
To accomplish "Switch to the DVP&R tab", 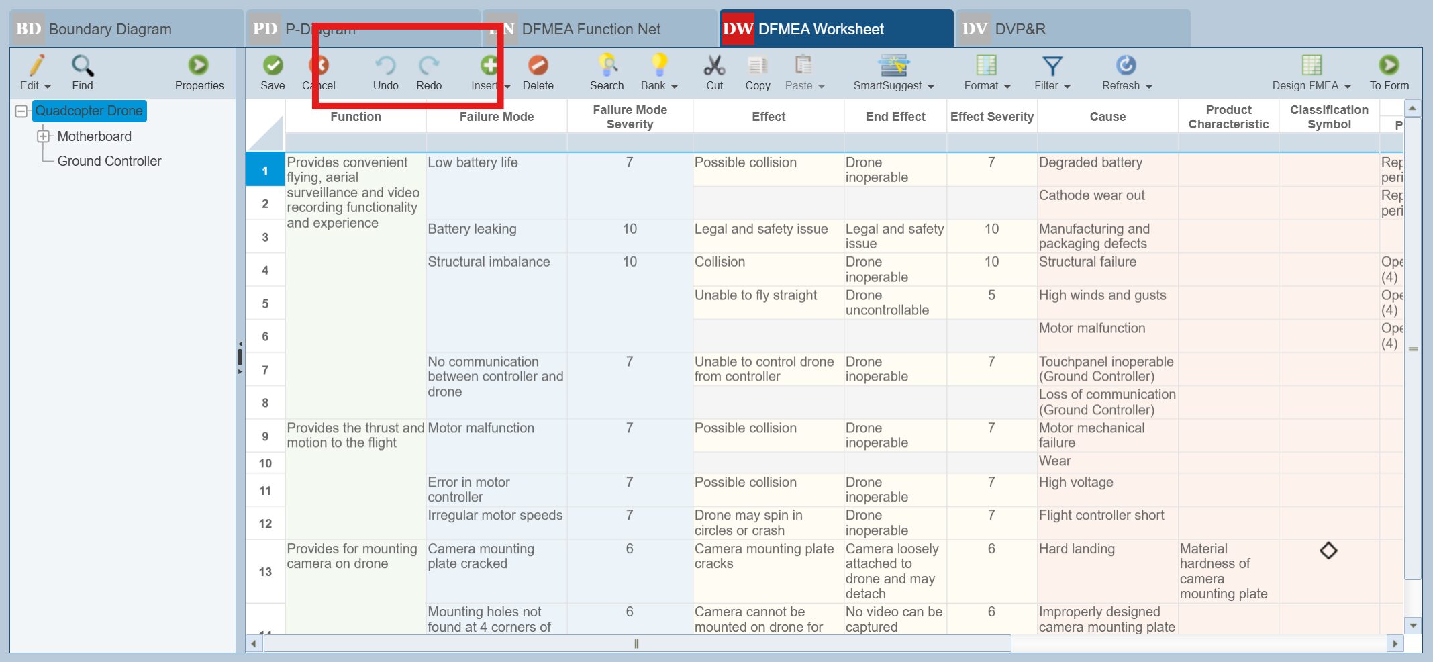I will click(1020, 30).
